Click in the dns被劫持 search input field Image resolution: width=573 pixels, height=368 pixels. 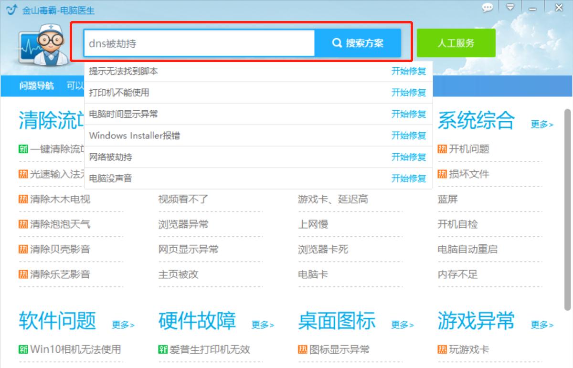[199, 43]
